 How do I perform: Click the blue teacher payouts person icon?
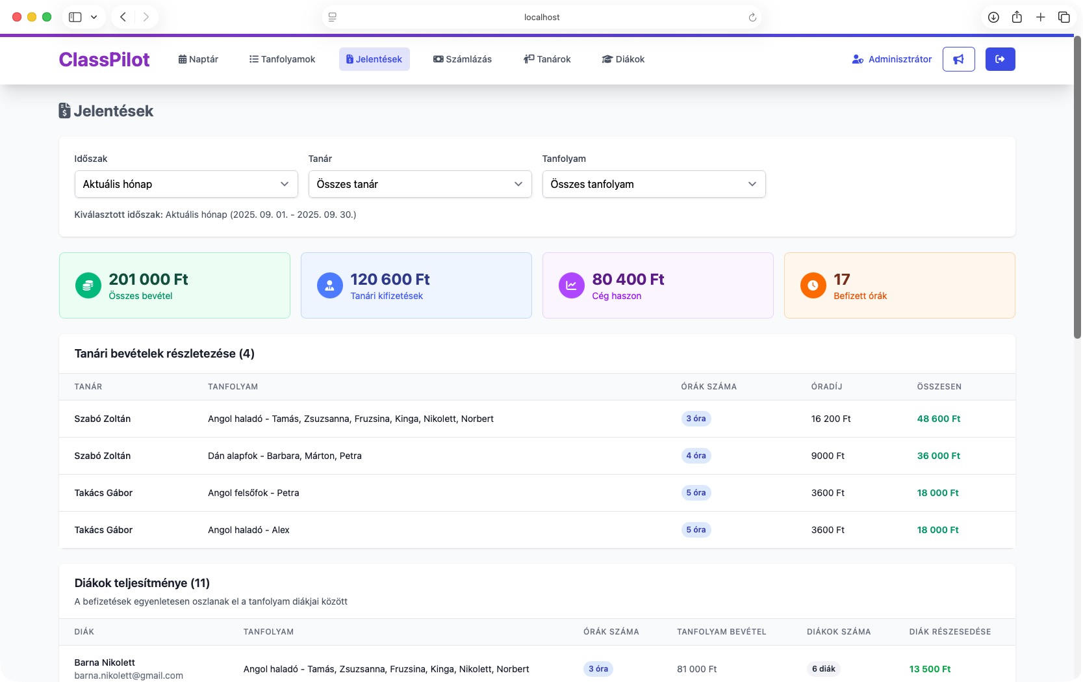click(x=329, y=285)
